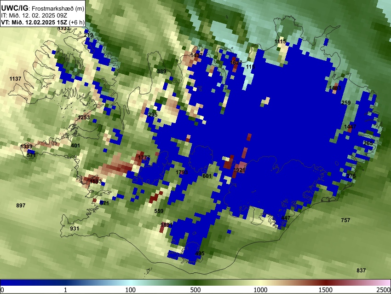Click the legend tick label 1000
The image size is (391, 294).
tap(260, 290)
